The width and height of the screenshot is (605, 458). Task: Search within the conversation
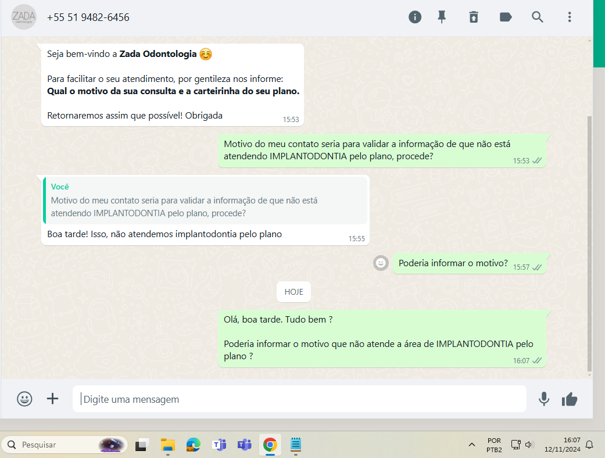pos(538,17)
